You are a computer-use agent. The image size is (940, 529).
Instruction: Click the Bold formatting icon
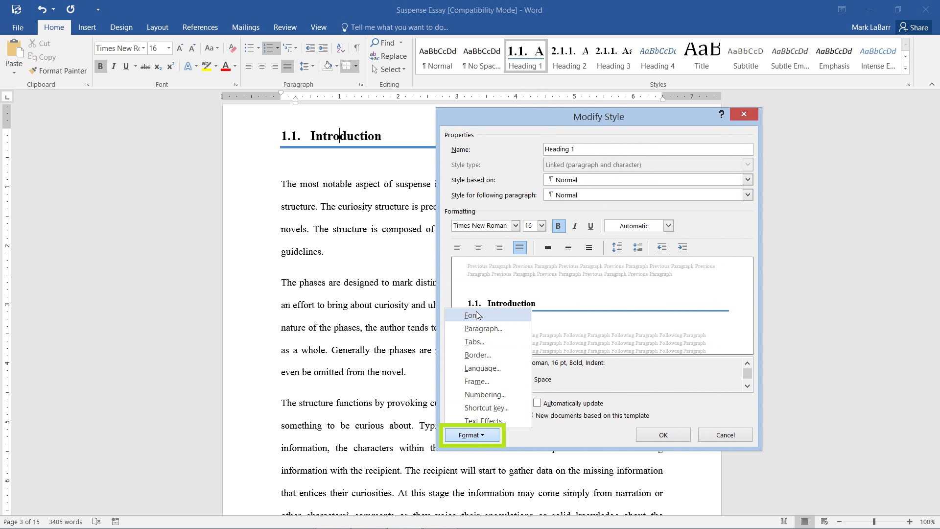coord(559,225)
